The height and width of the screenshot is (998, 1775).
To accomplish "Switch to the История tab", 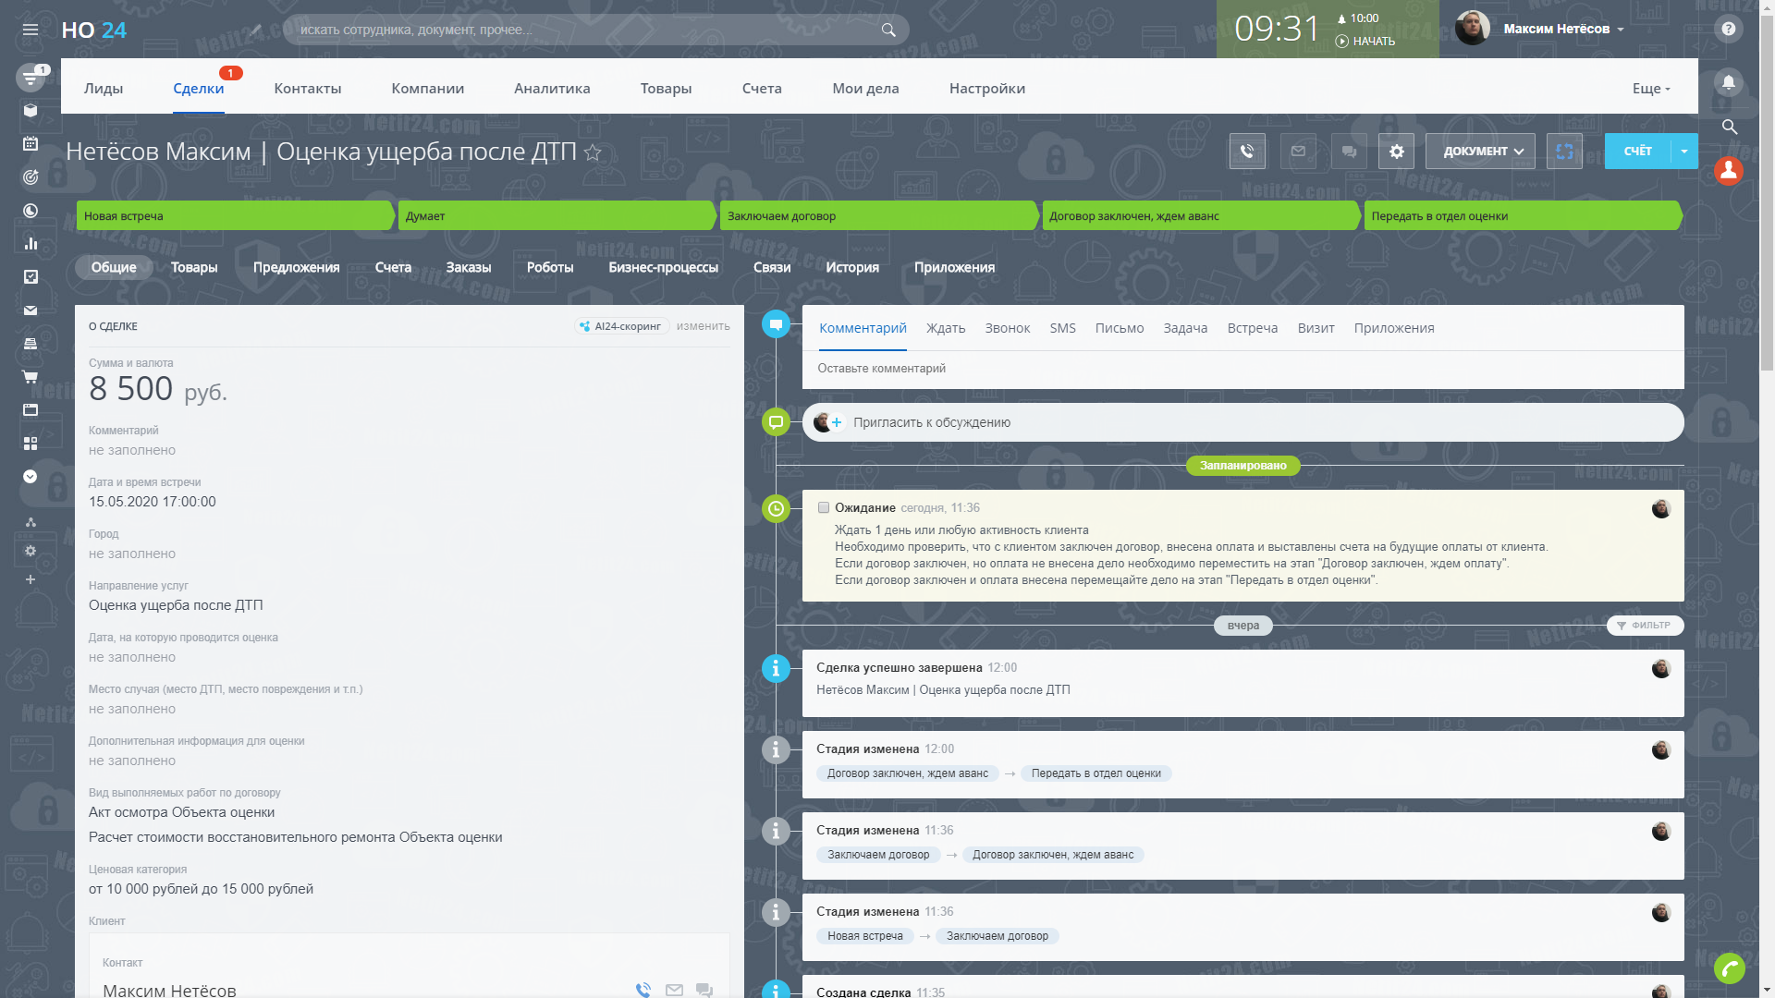I will pyautogui.click(x=851, y=268).
